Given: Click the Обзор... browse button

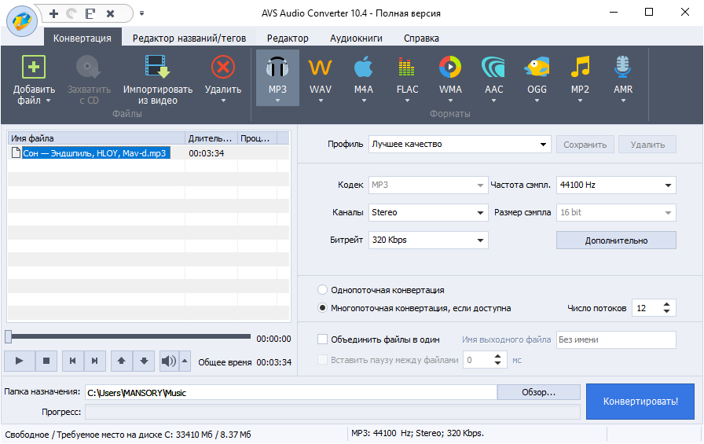Looking at the screenshot, I should pos(538,392).
